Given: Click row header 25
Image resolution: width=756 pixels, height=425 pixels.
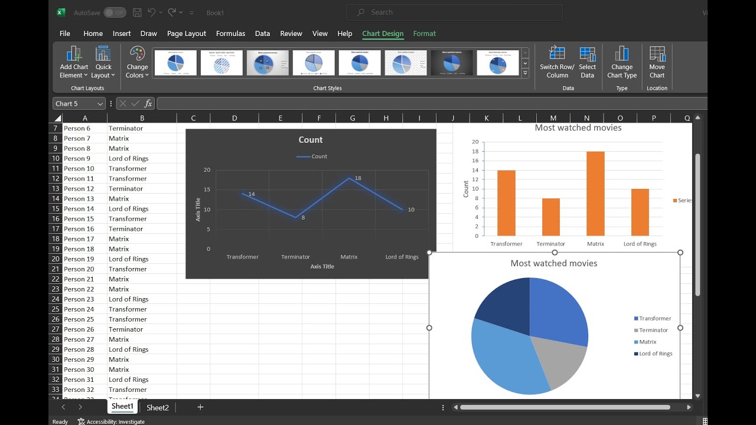Looking at the screenshot, I should (56, 309).
